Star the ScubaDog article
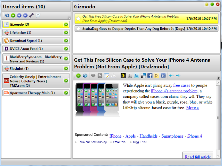This screenshot has width=222, height=166. [78, 29]
